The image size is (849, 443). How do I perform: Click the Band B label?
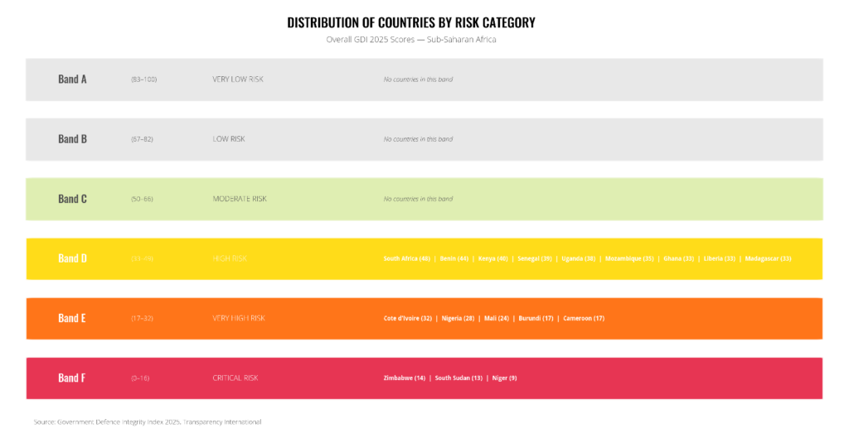72,139
